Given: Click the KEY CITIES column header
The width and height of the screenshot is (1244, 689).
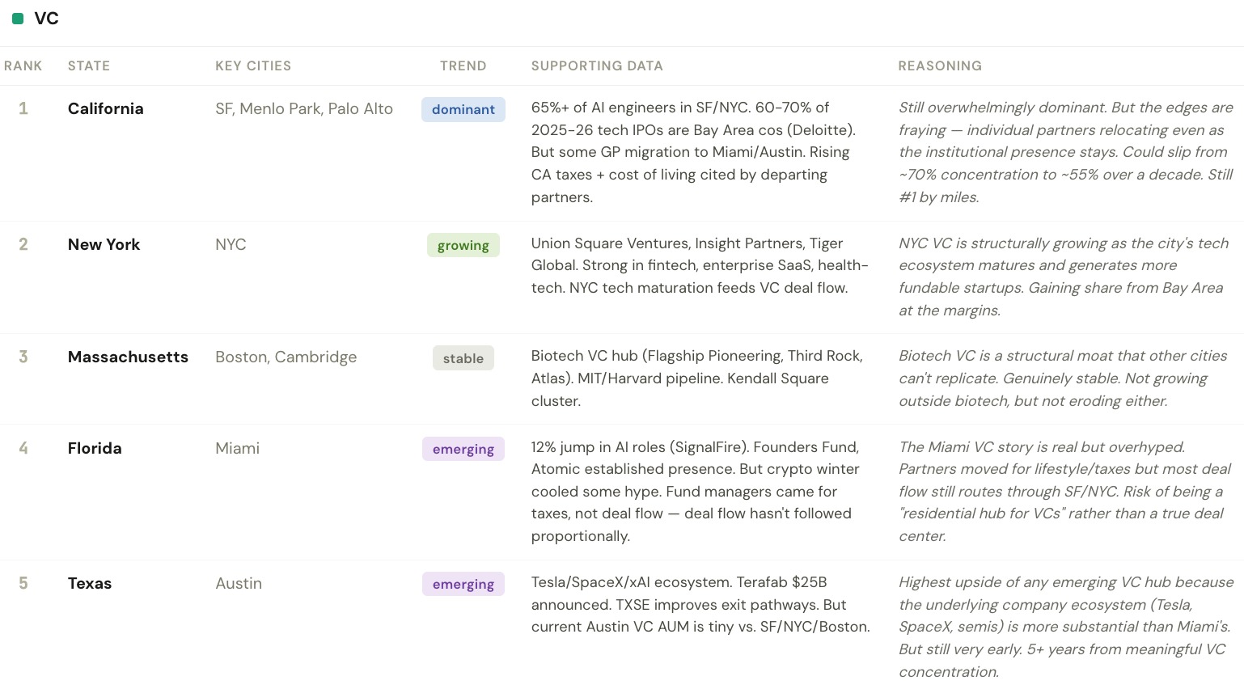Looking at the screenshot, I should (253, 66).
